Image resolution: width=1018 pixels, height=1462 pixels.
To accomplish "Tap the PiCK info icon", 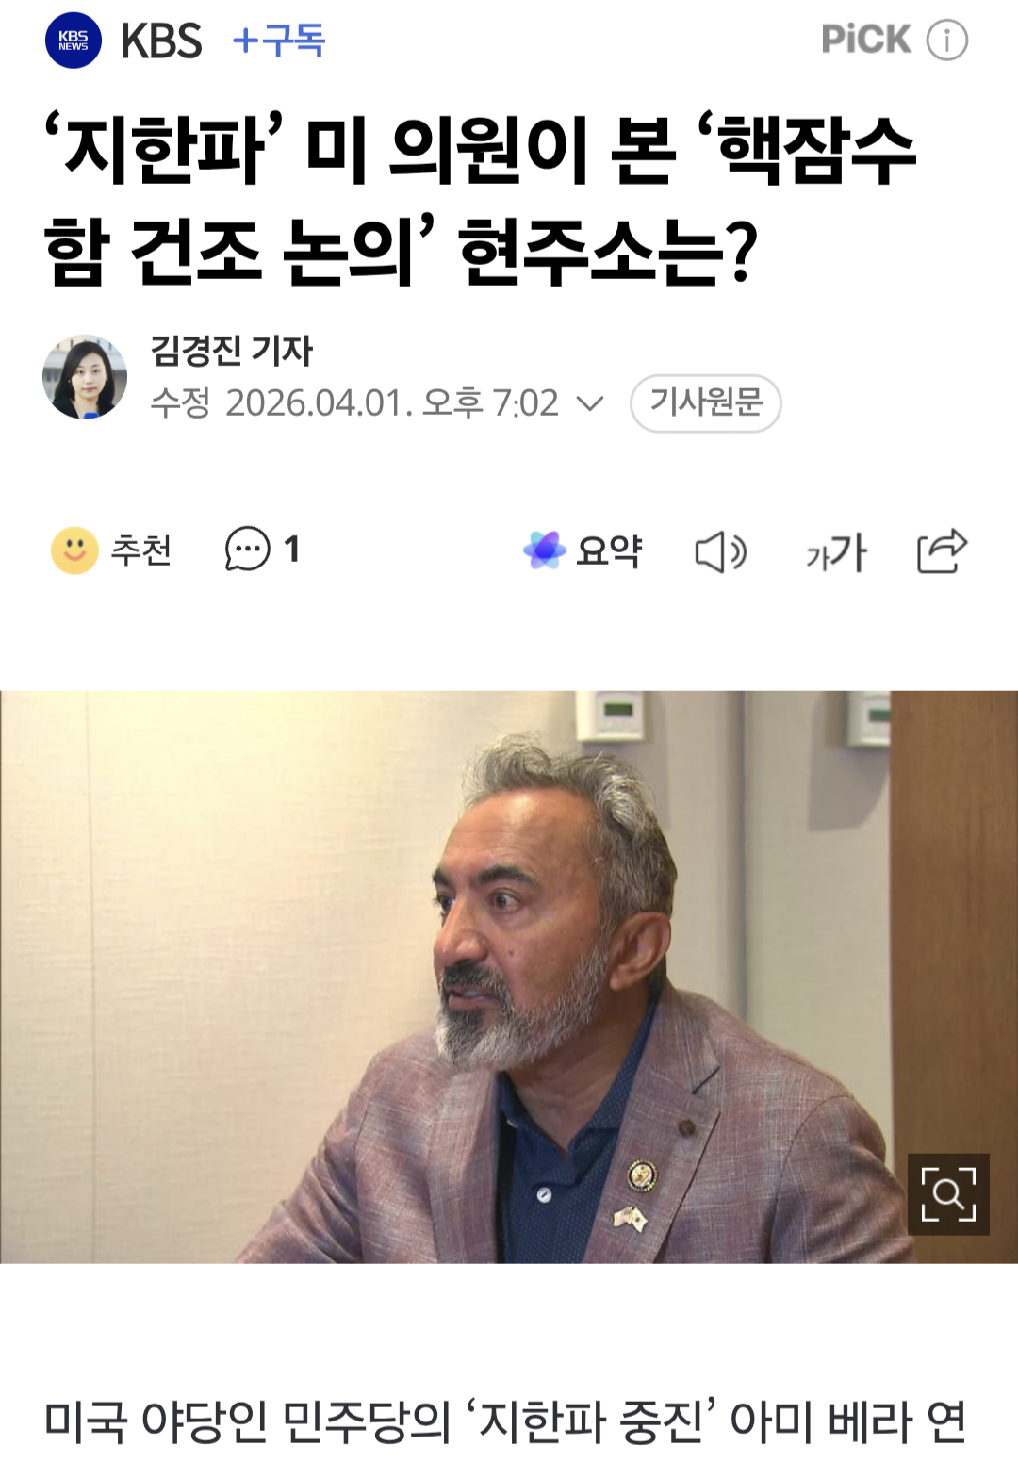I will (946, 40).
